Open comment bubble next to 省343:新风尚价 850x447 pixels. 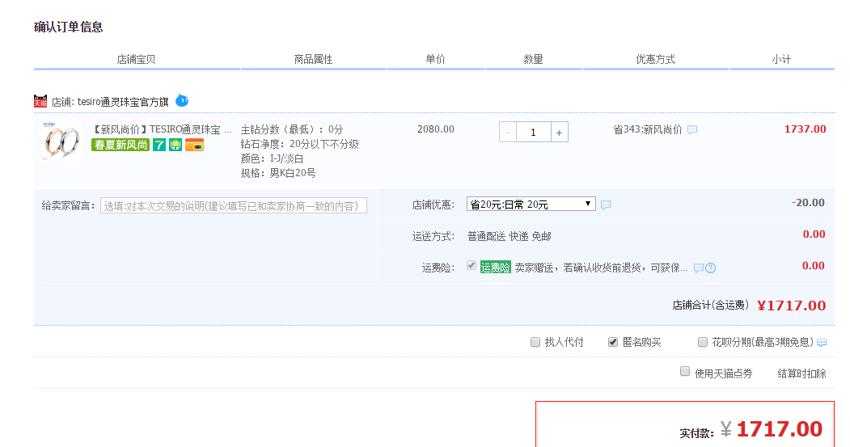[692, 129]
